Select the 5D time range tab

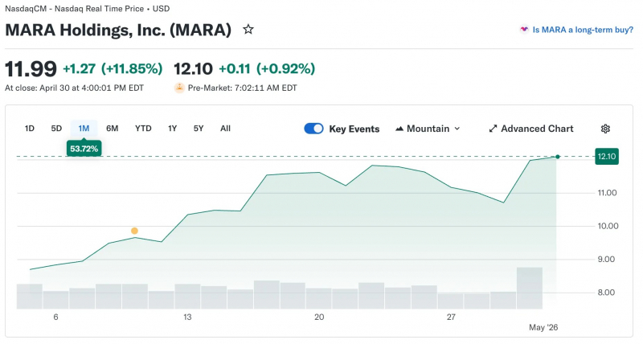(x=56, y=129)
